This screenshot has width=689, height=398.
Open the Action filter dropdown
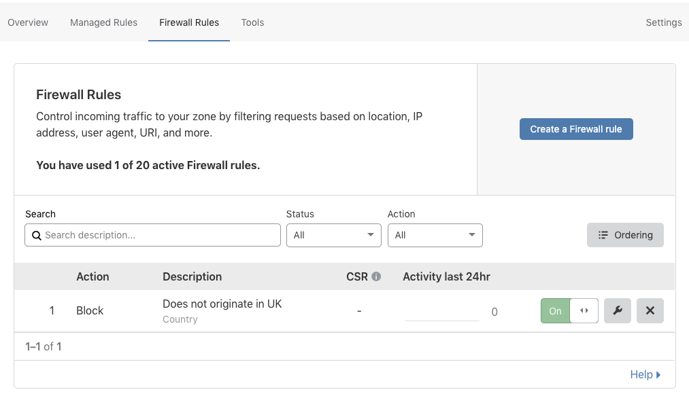pos(435,236)
